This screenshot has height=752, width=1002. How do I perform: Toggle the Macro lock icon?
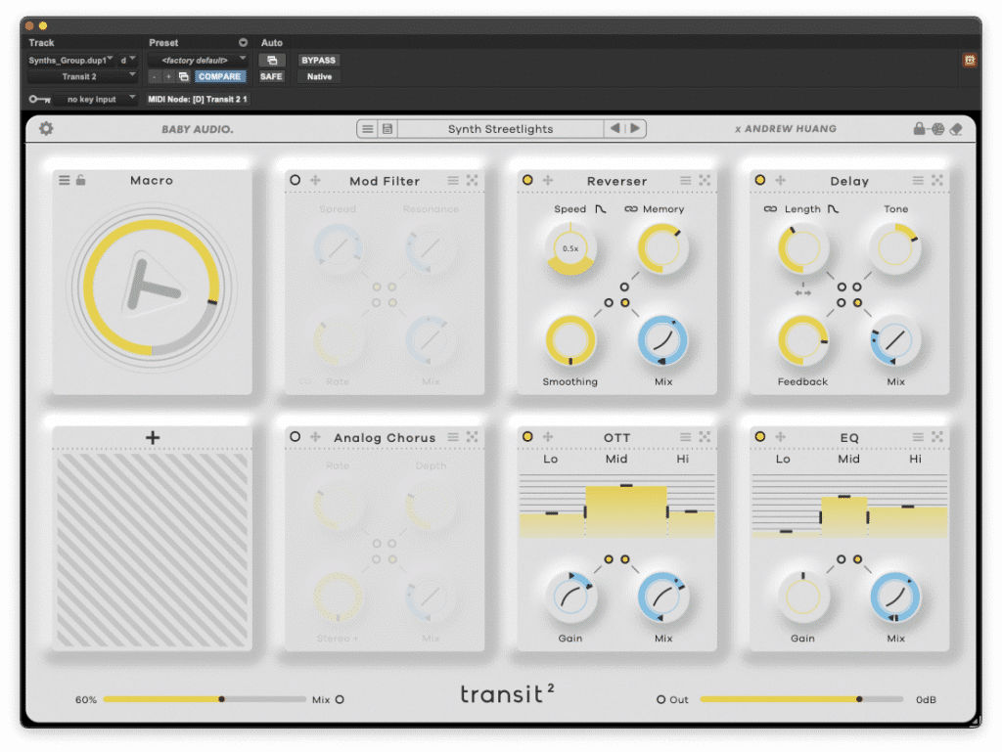tap(80, 179)
